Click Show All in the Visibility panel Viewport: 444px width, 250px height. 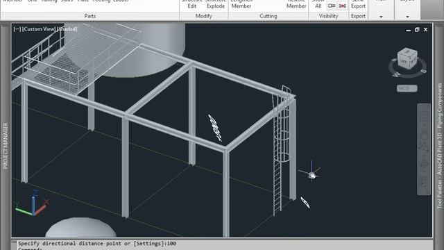318,3
